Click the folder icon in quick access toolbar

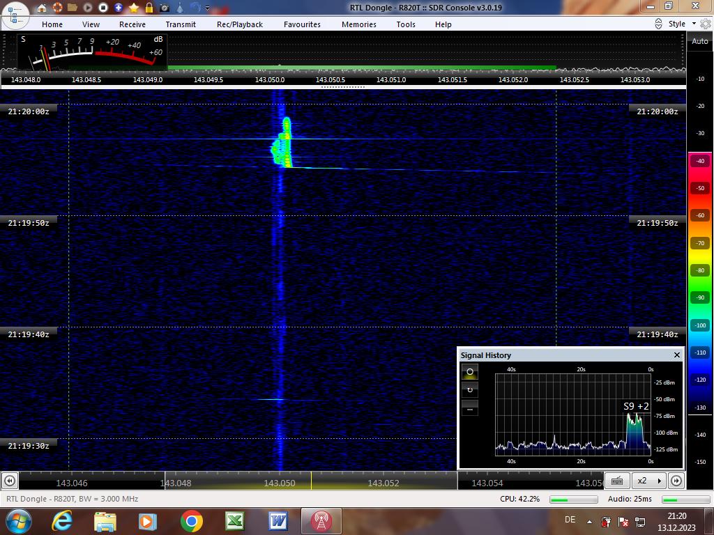click(x=73, y=8)
